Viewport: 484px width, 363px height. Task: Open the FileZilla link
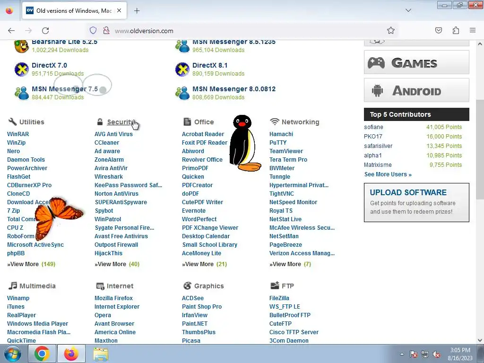(279, 298)
